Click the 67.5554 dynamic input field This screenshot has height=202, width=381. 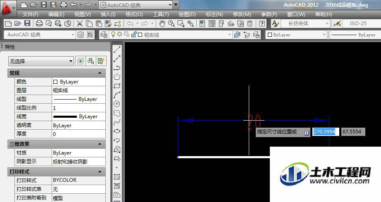tap(353, 132)
